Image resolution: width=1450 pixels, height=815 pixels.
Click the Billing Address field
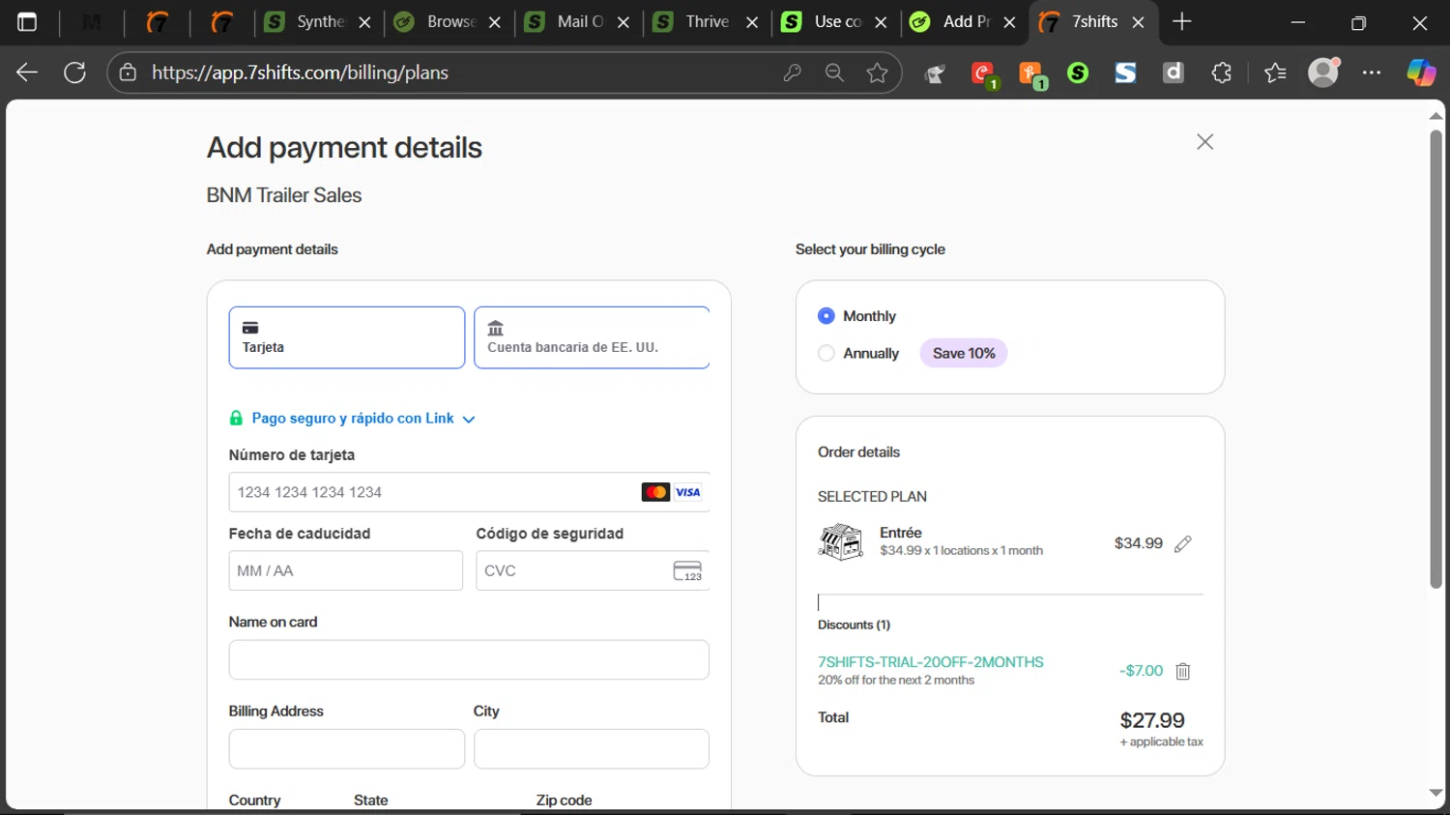(x=347, y=748)
